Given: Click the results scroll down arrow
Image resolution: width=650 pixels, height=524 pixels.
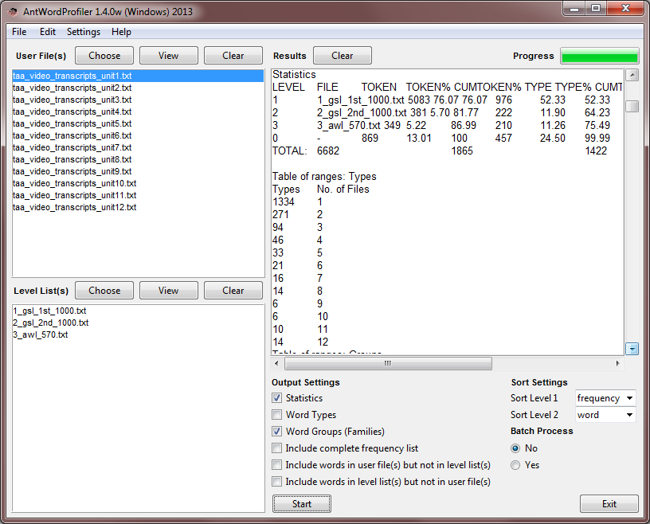Looking at the screenshot, I should (x=632, y=349).
